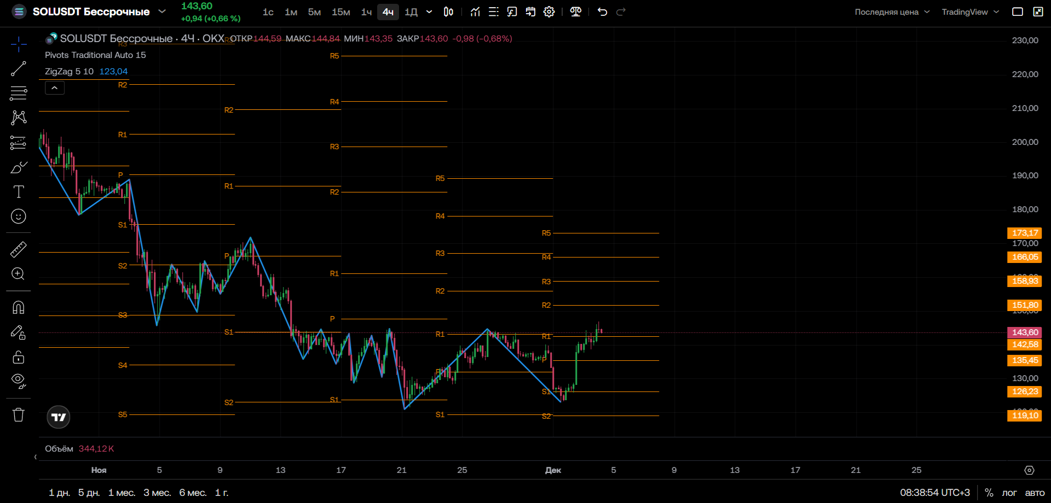Image resolution: width=1051 pixels, height=503 pixels.
Task: Set chart range to 1 мес.
Action: point(122,493)
